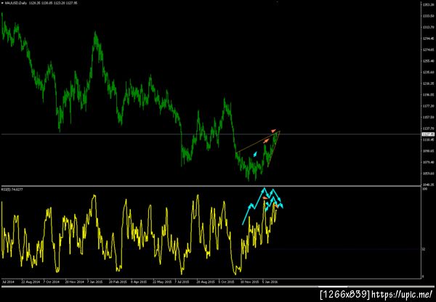The height and width of the screenshot is (302, 436).
Task: Click the 1216.35 price scale label
Action: (429, 83)
